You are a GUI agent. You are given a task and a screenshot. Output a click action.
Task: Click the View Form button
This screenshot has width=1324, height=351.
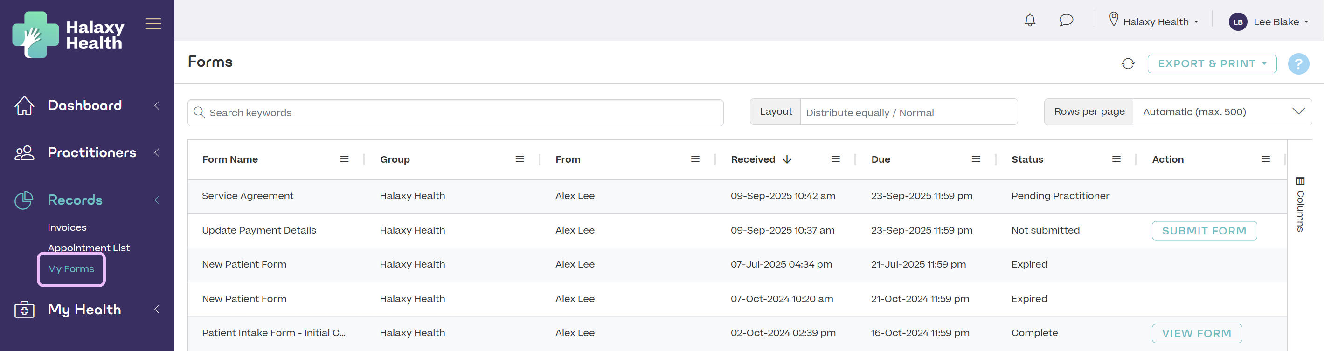1197,333
